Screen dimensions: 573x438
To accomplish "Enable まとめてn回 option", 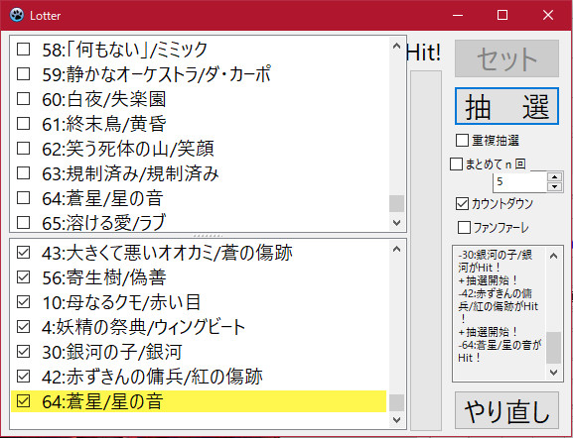I will tap(456, 164).
